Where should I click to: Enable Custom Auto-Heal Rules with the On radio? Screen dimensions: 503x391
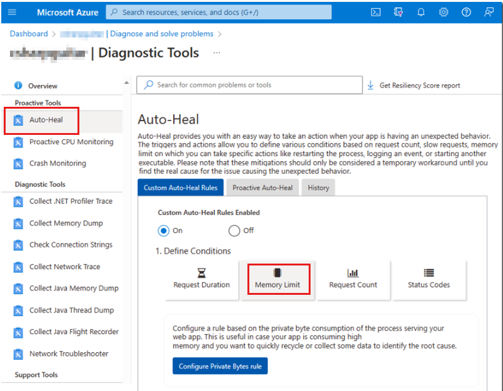pyautogui.click(x=163, y=230)
